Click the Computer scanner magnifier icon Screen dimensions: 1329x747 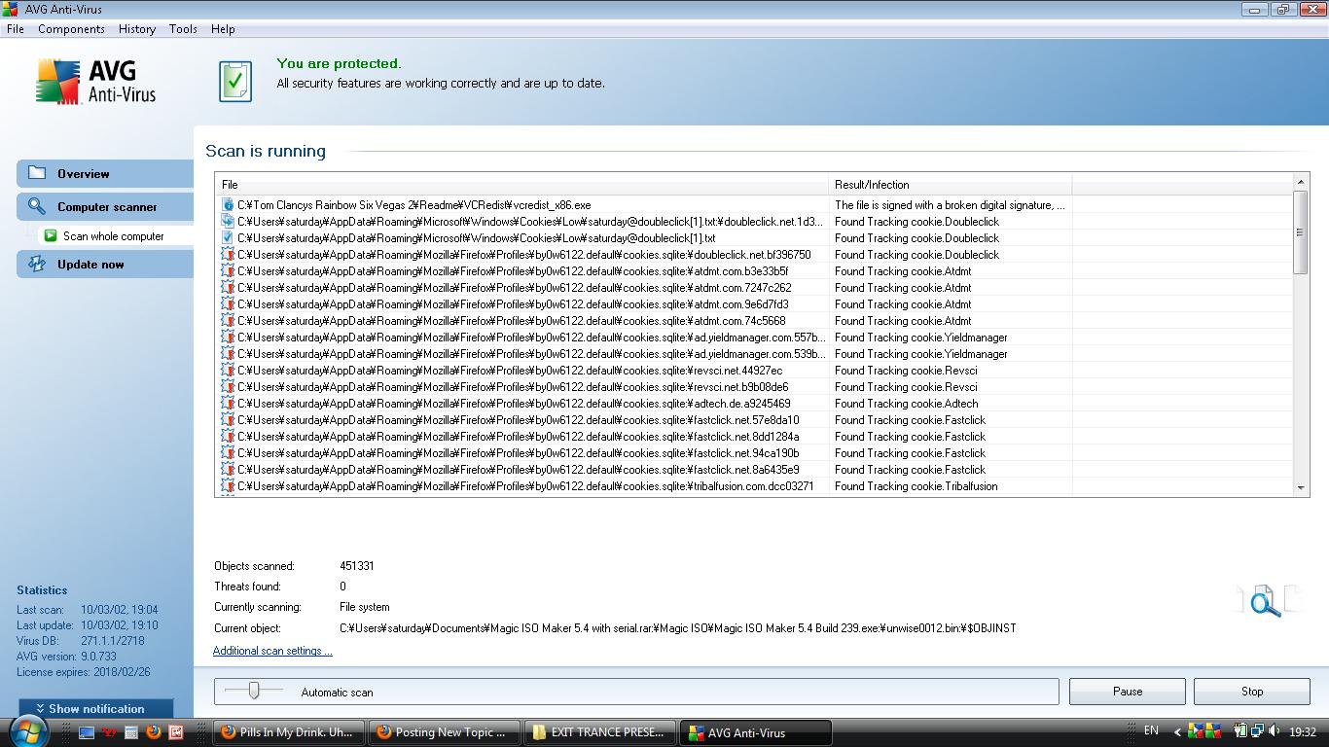(x=37, y=206)
